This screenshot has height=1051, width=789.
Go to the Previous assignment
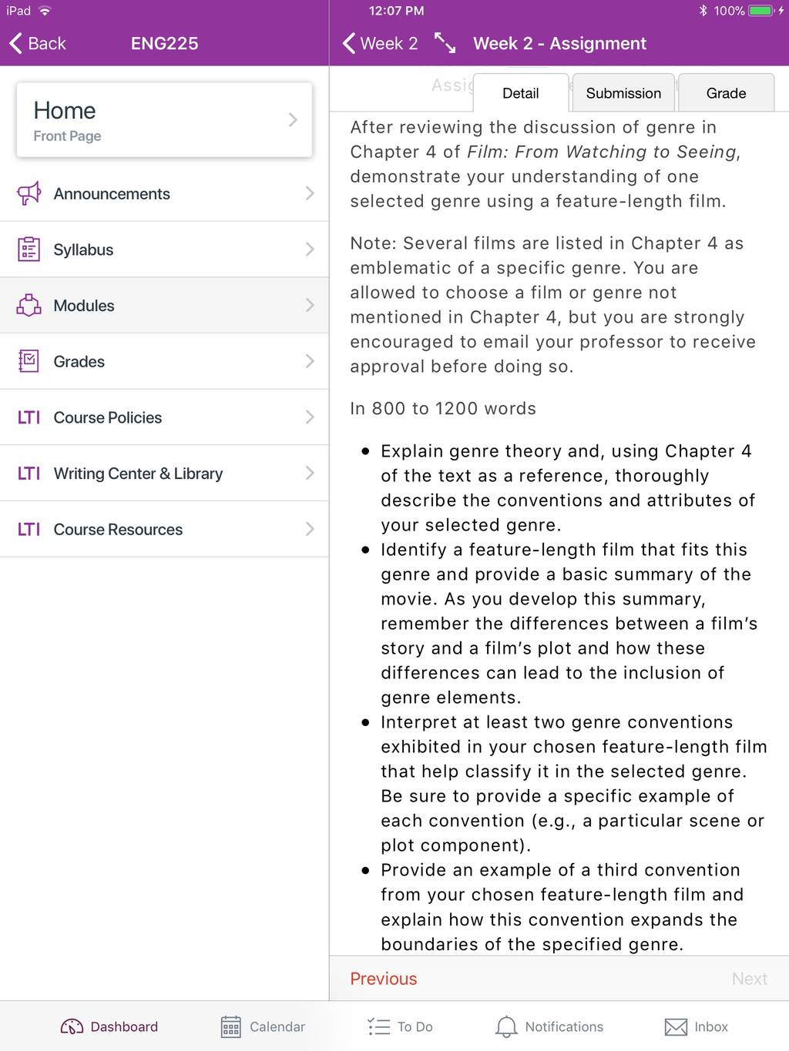[x=384, y=979]
